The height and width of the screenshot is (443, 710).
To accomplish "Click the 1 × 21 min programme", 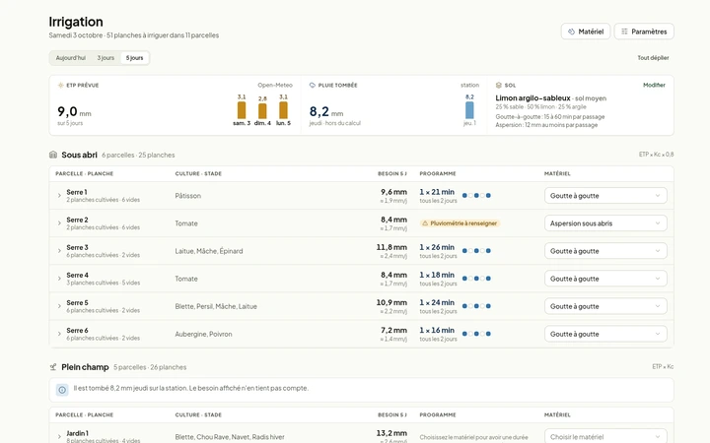I will pyautogui.click(x=437, y=192).
